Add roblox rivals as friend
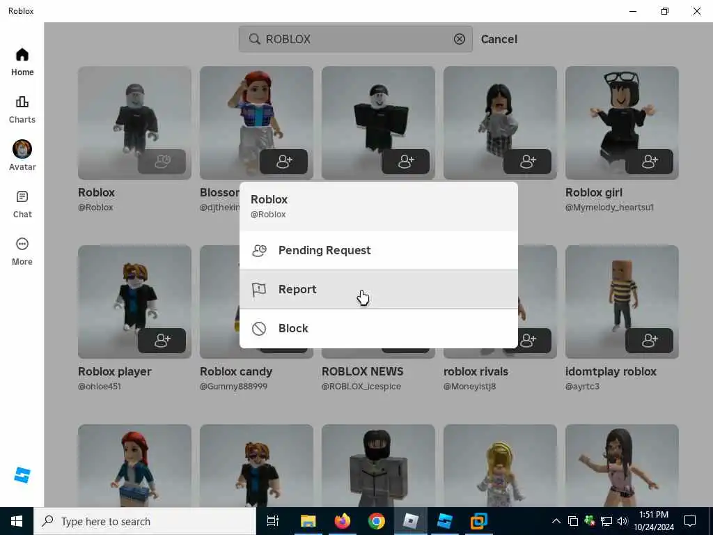This screenshot has height=535, width=713. (x=528, y=340)
